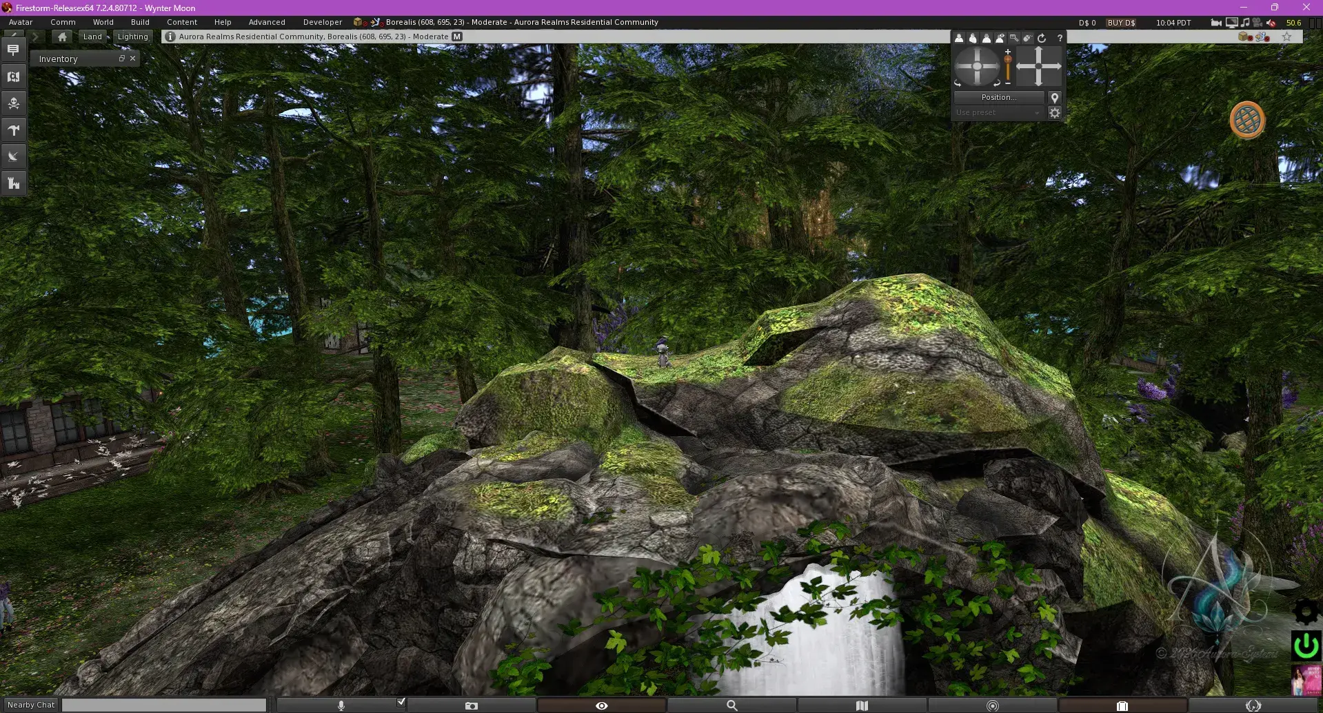Image resolution: width=1323 pixels, height=713 pixels.
Task: Click the Nearby Chat input field
Action: 164,705
